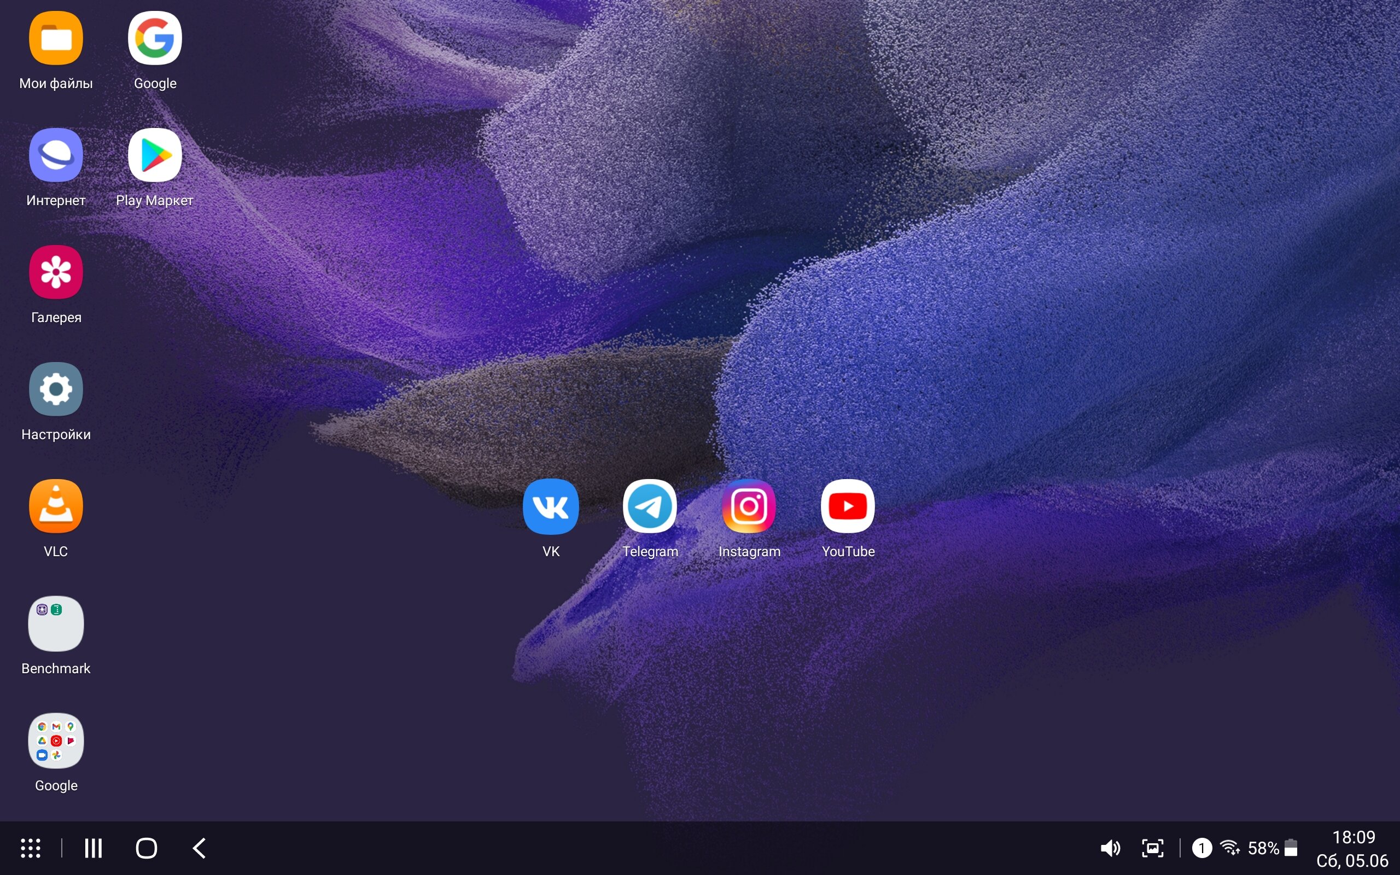The height and width of the screenshot is (875, 1400).
Task: Open the Gallery (Галерея) app
Action: pyautogui.click(x=56, y=272)
